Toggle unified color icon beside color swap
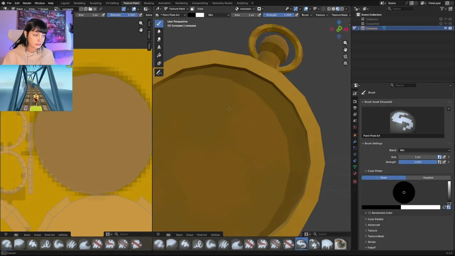 [449, 207]
